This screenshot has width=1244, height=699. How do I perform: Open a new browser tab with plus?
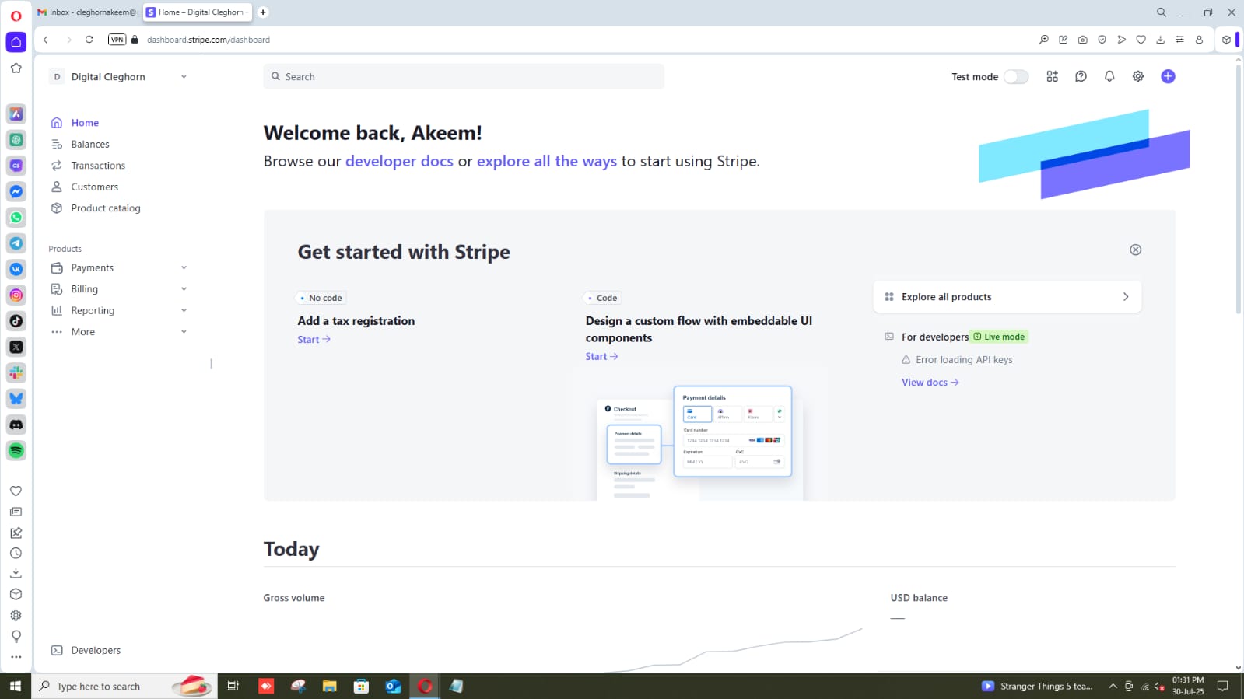263,12
